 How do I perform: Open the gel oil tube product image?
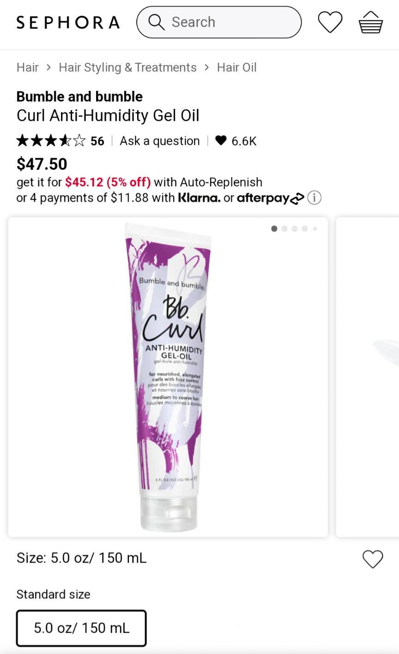pyautogui.click(x=168, y=377)
